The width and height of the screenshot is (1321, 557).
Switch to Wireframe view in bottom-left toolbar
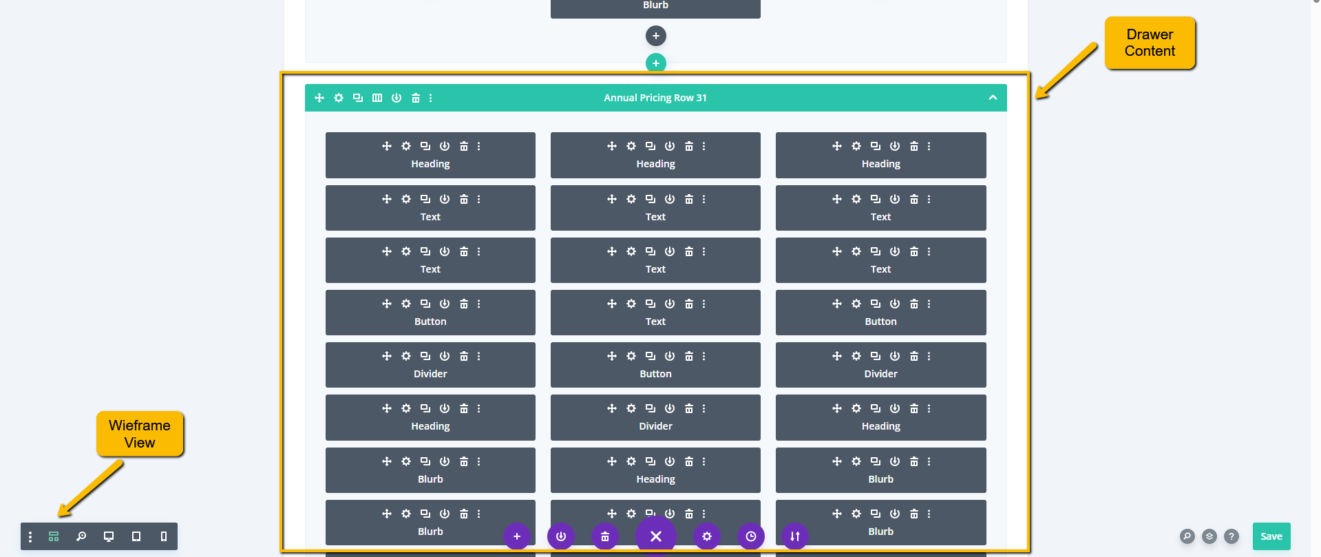[54, 536]
